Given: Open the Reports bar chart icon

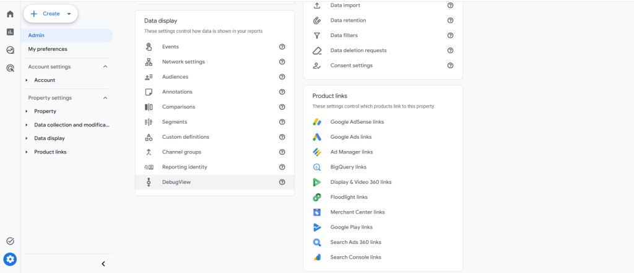Looking at the screenshot, I should (x=10, y=32).
